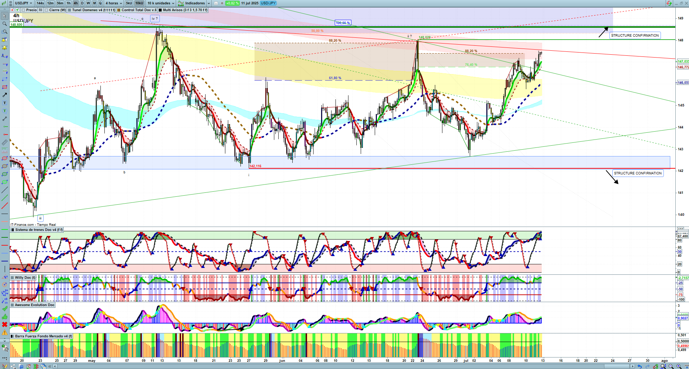This screenshot has height=369, width=689.
Task: Click the yellow warning triangle icon
Action: tap(5, 332)
